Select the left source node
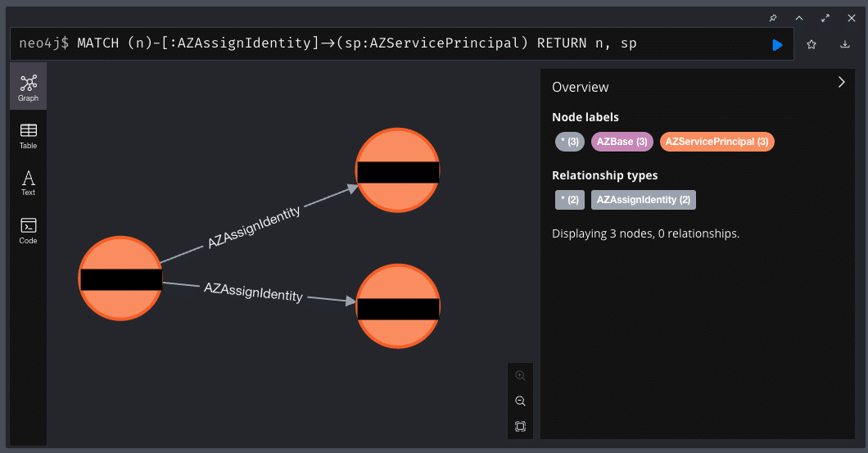The image size is (868, 453). point(120,279)
